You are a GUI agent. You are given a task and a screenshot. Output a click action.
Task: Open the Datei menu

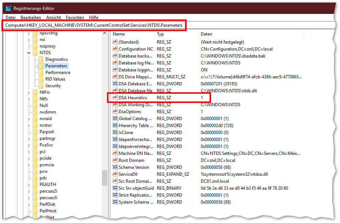[10, 18]
